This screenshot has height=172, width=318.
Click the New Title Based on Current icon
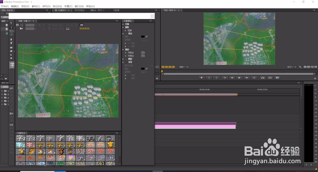tap(17, 25)
